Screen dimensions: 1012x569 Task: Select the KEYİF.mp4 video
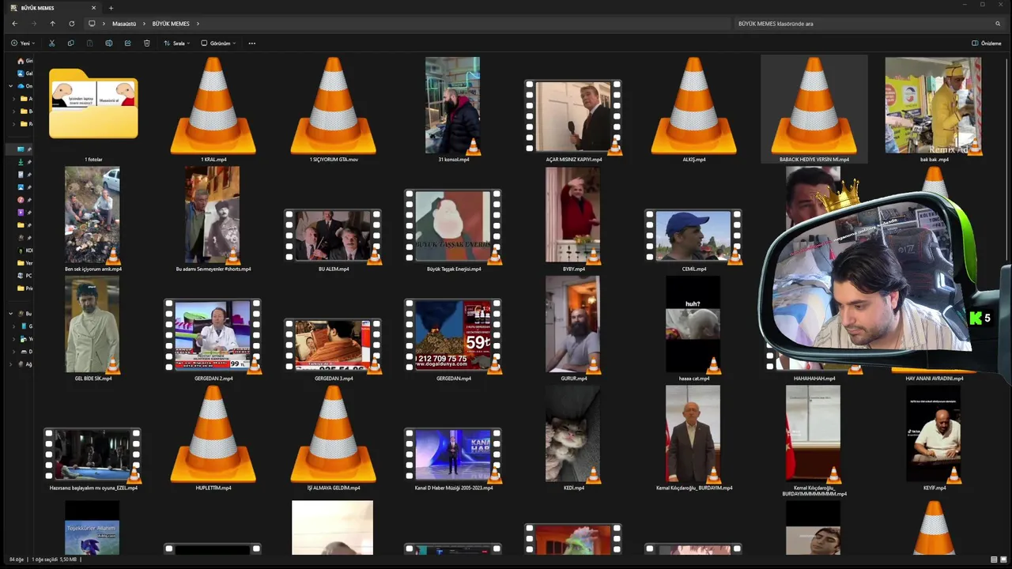[935, 437]
